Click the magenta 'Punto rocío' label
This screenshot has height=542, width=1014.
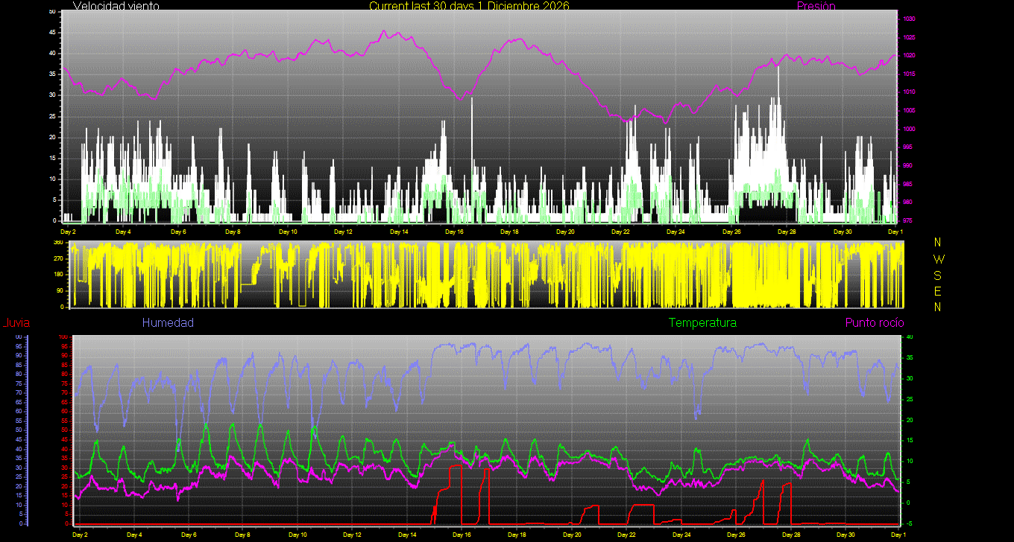874,322
